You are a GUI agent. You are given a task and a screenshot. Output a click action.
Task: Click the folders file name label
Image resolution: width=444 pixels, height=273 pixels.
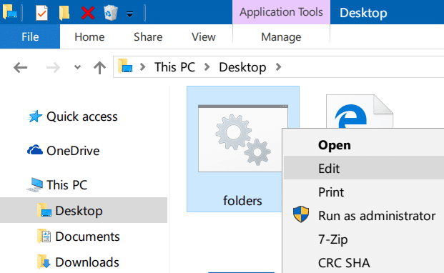click(x=242, y=201)
